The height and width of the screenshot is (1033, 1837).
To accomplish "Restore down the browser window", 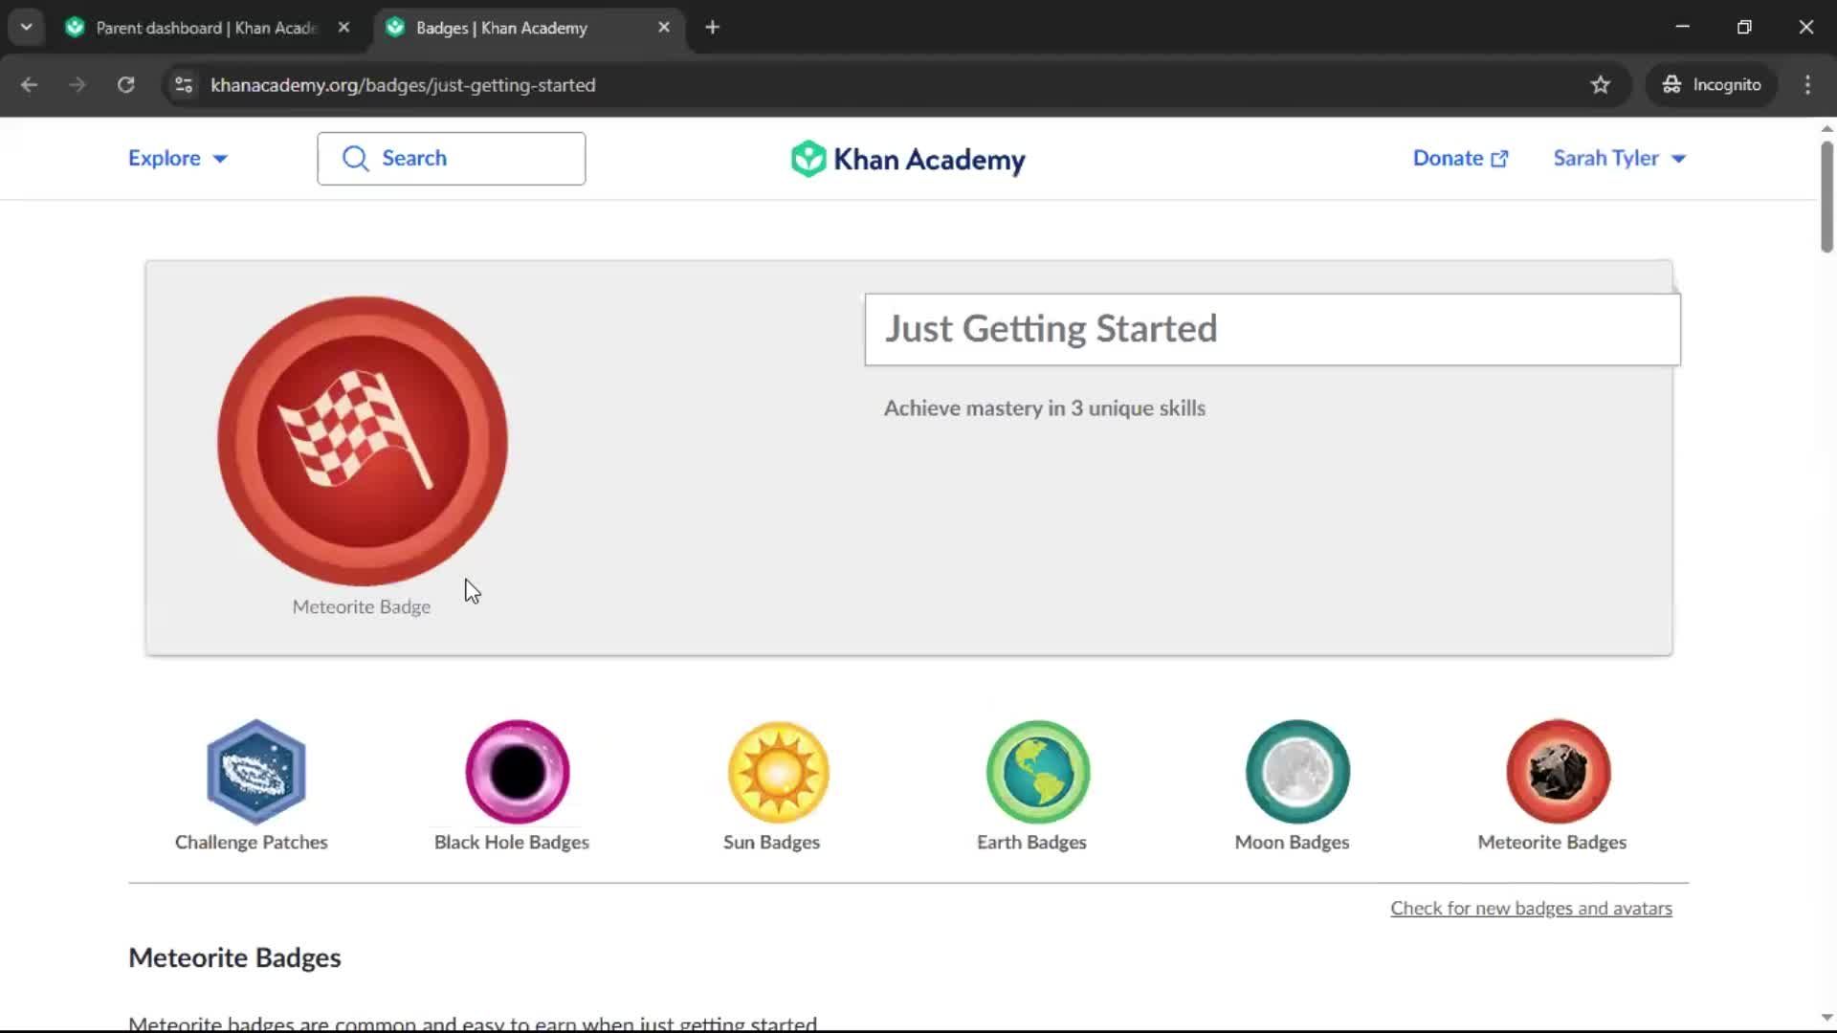I will (1744, 27).
